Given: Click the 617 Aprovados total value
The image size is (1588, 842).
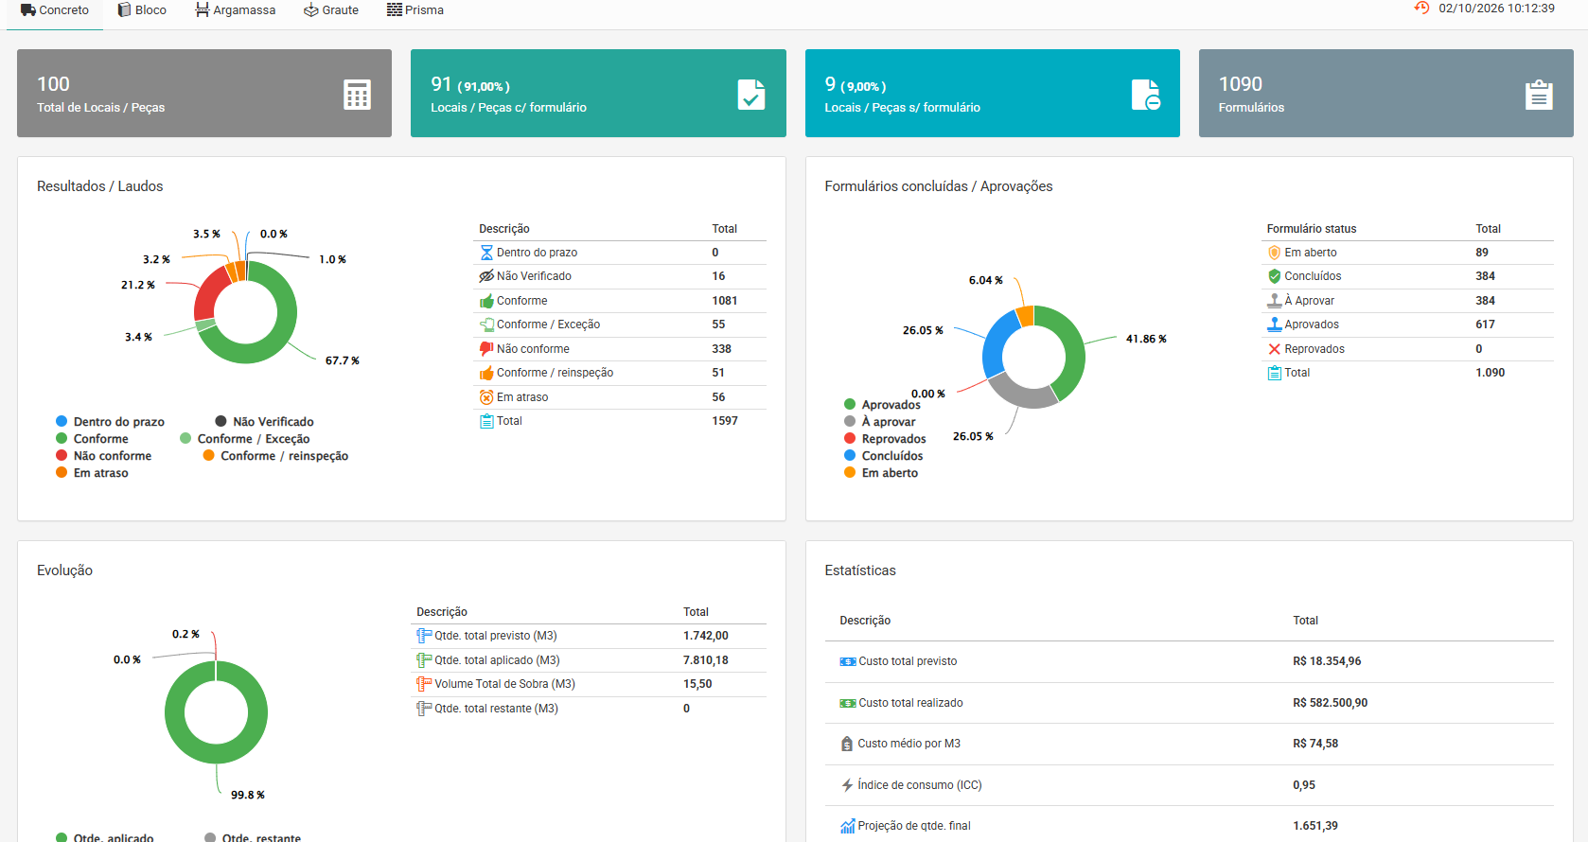Looking at the screenshot, I should pyautogui.click(x=1485, y=325).
